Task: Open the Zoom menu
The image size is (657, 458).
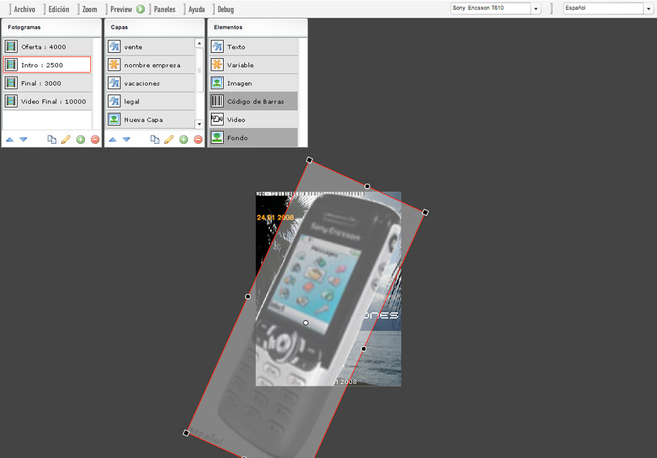Action: click(90, 9)
